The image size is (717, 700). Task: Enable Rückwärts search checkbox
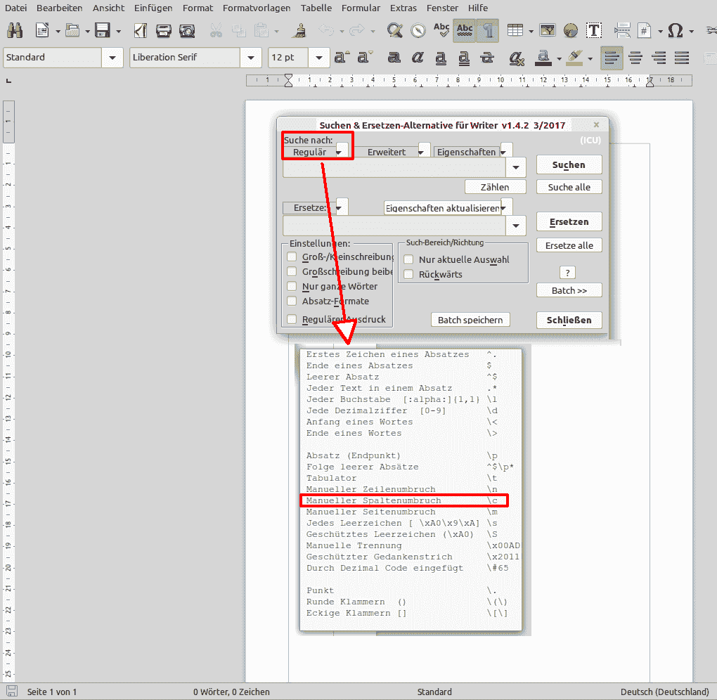click(x=408, y=274)
